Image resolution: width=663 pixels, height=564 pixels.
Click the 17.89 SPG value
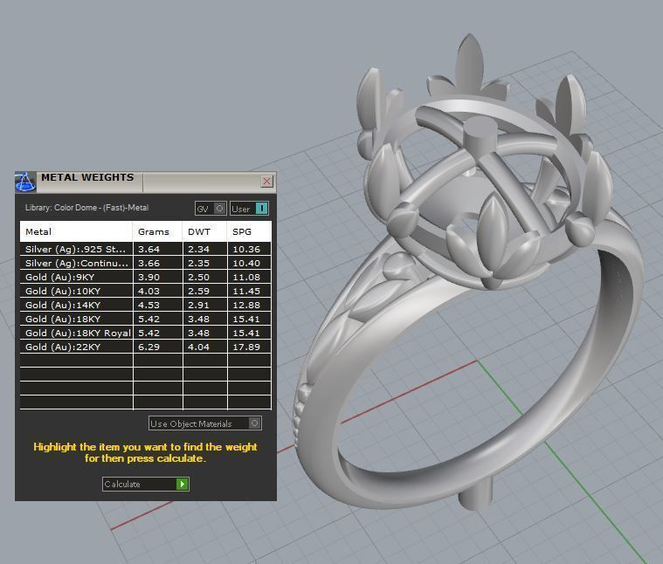point(246,347)
